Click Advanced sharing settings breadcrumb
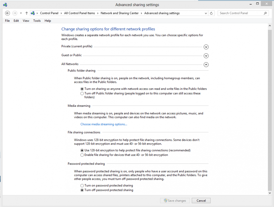 pos(162,13)
